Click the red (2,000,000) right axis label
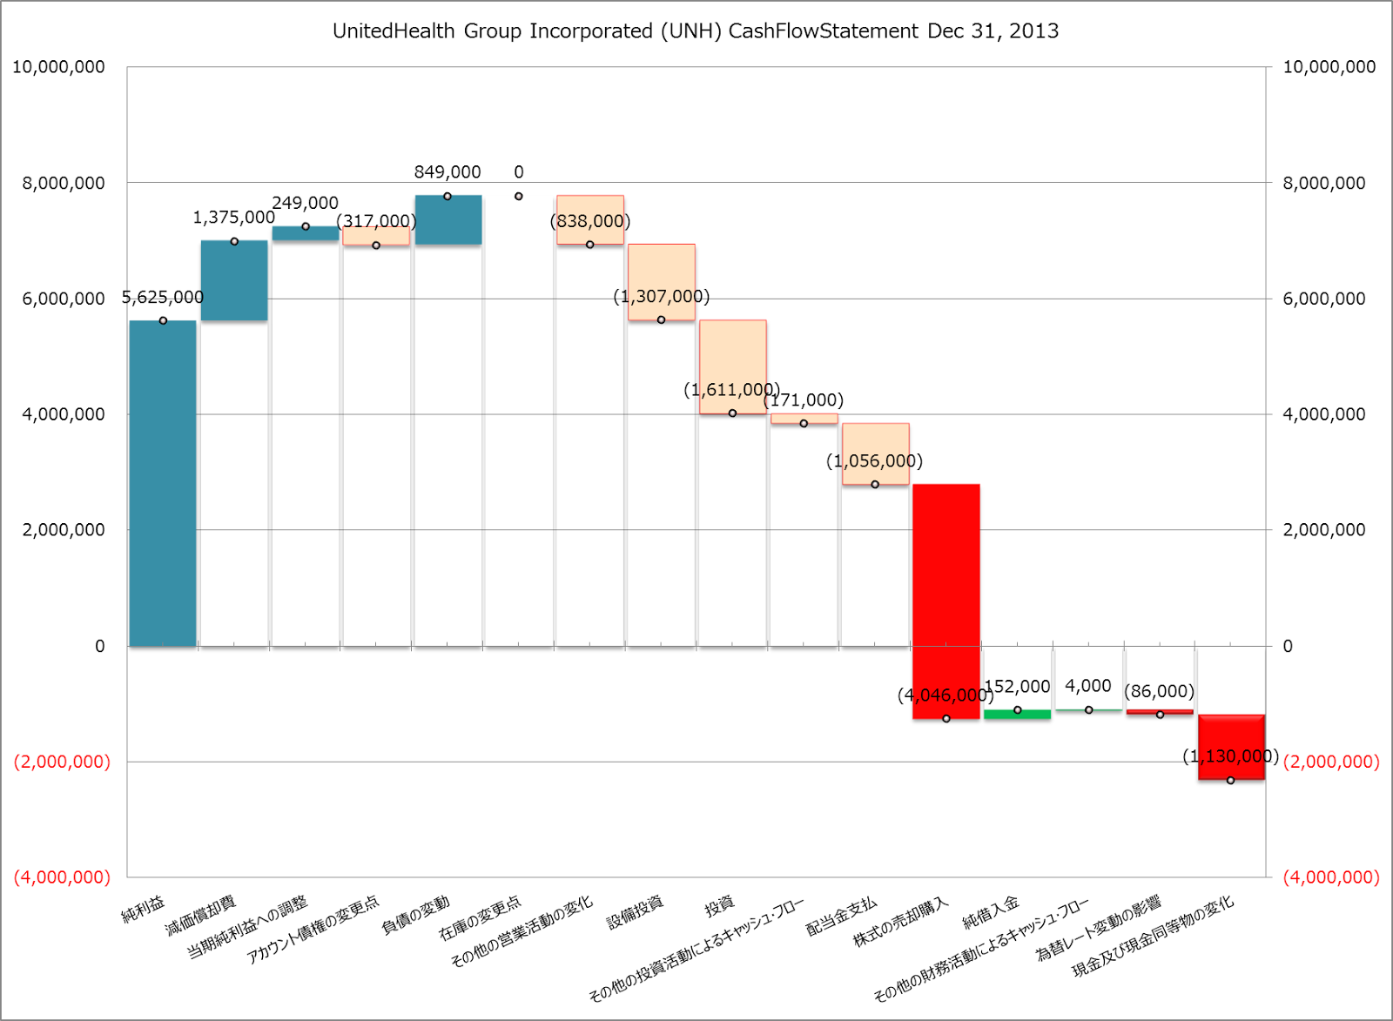This screenshot has height=1021, width=1393. tap(1331, 762)
